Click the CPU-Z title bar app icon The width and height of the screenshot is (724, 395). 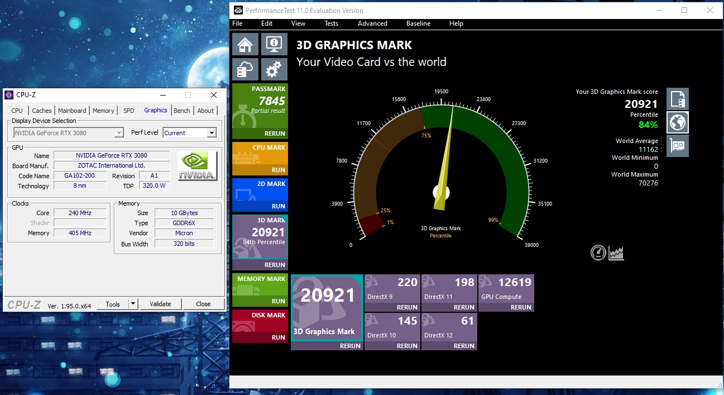point(9,95)
